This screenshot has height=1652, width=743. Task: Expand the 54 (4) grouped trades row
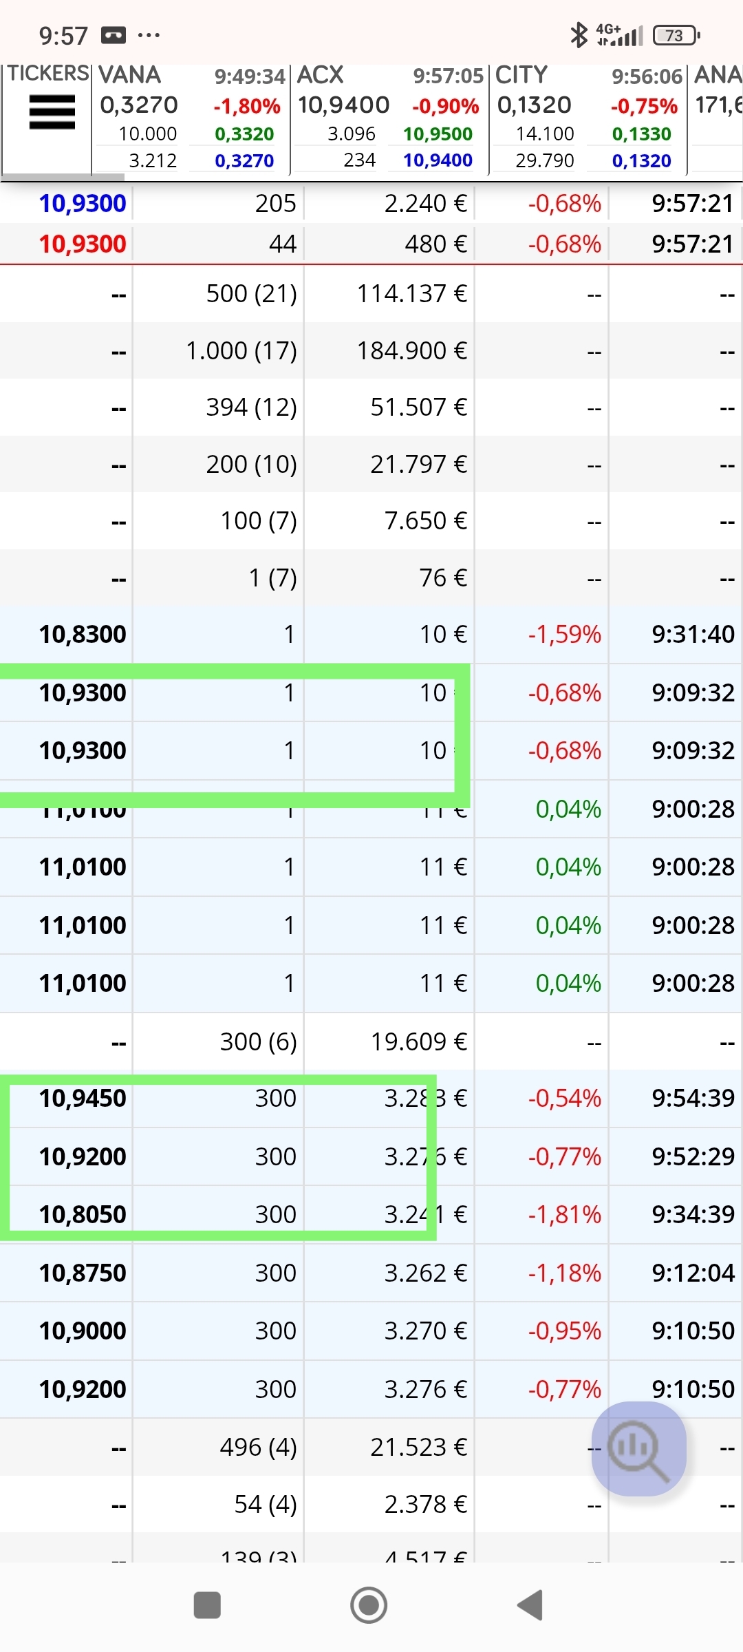click(x=371, y=1505)
